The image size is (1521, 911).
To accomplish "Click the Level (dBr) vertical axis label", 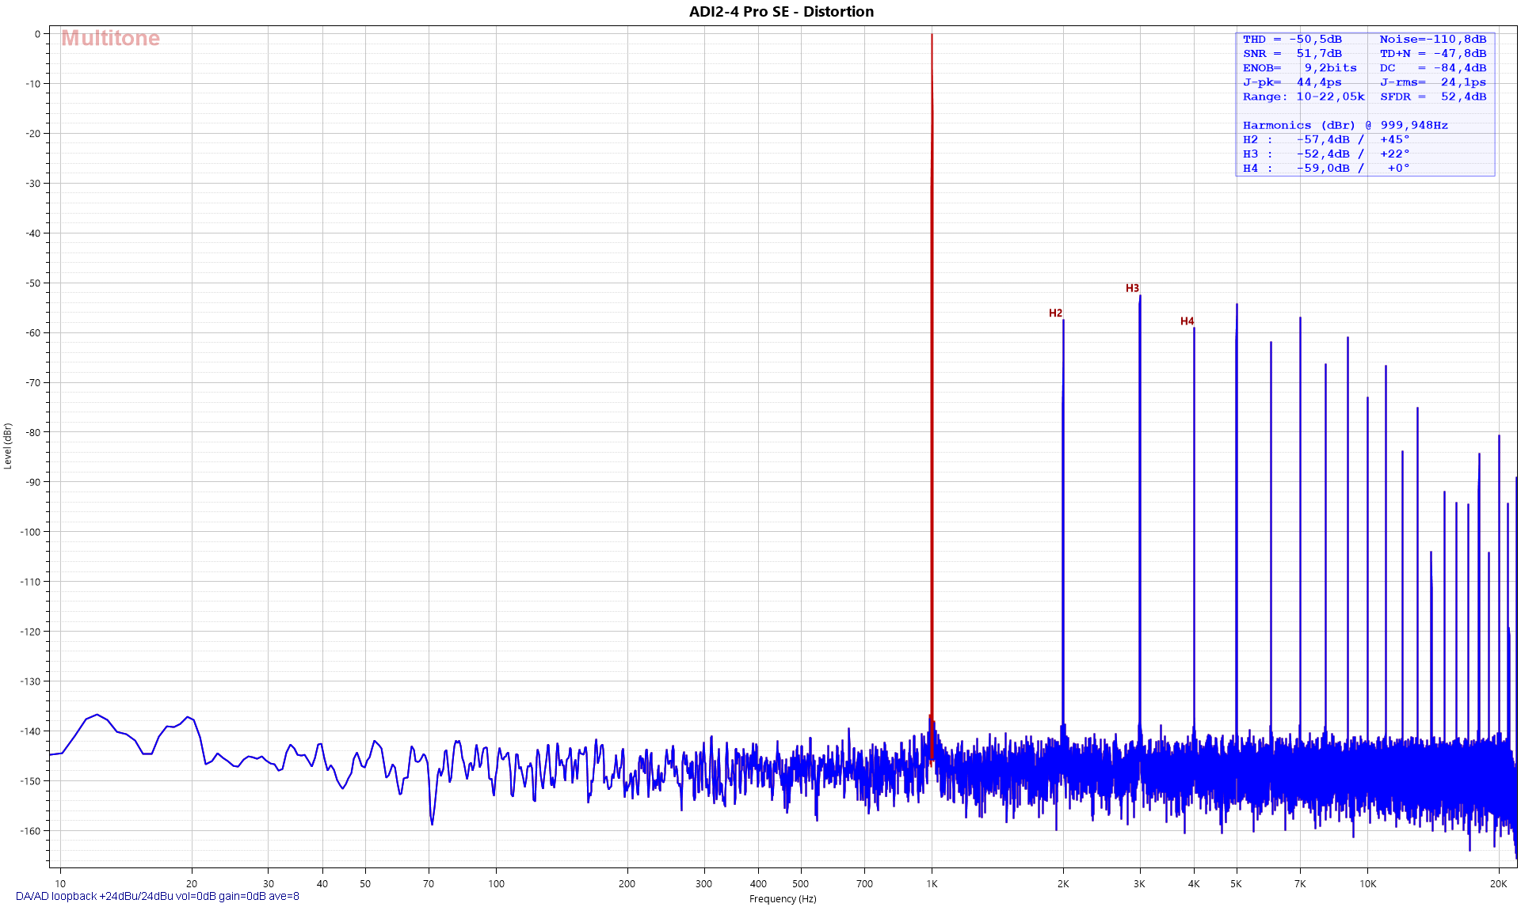I will (8, 446).
